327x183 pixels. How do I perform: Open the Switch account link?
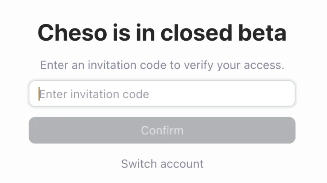click(x=162, y=164)
